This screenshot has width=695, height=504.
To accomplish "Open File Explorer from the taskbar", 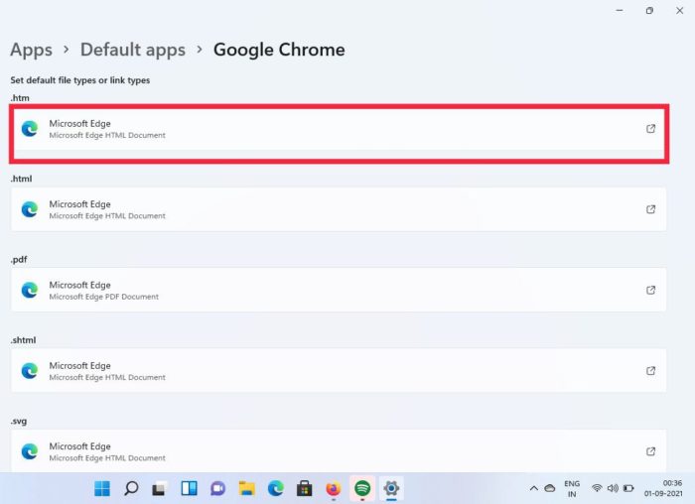I will [x=247, y=488].
